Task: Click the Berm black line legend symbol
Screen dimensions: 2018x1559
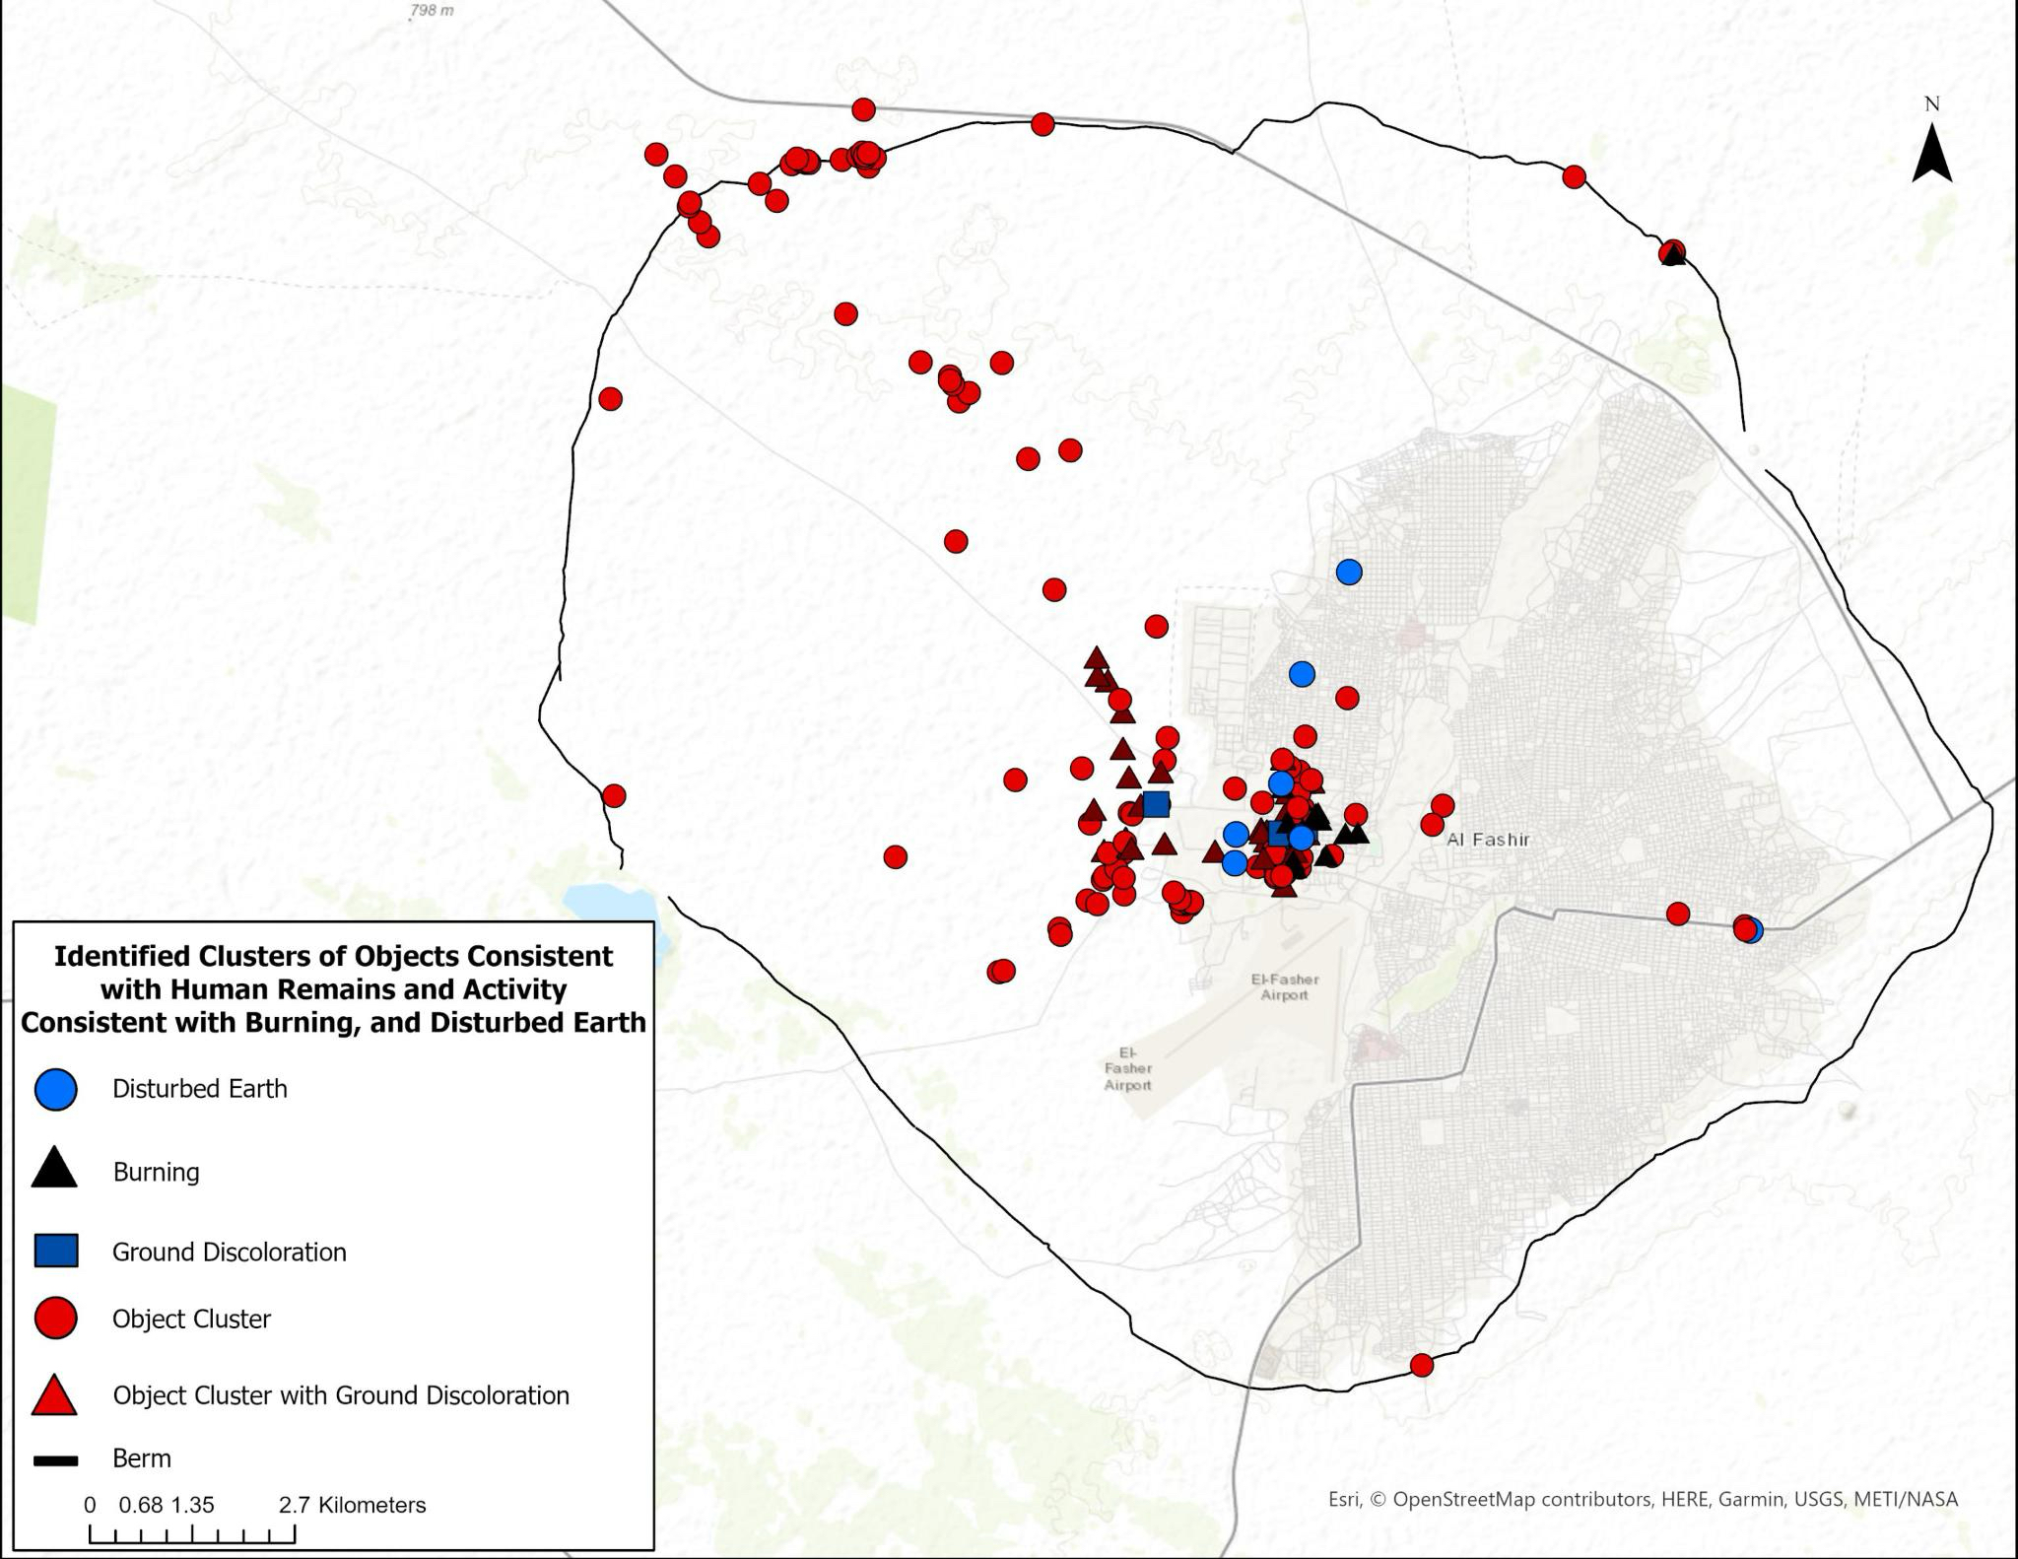Action: pyautogui.click(x=55, y=1459)
